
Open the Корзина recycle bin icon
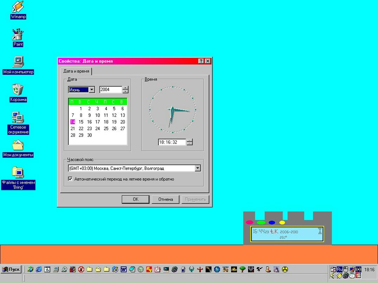click(x=18, y=90)
